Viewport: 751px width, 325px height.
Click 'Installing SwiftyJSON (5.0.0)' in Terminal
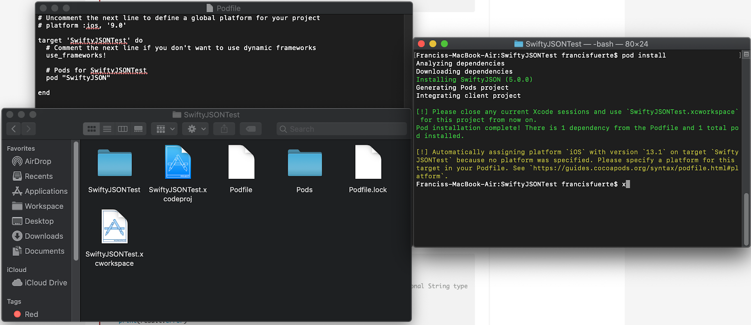click(x=475, y=80)
